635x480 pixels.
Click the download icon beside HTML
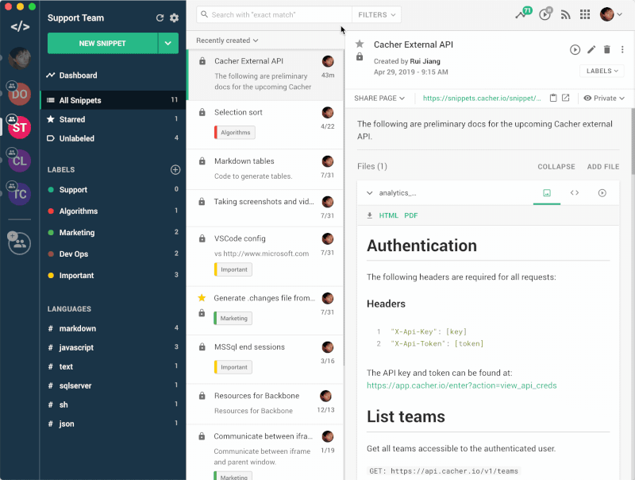tap(370, 215)
